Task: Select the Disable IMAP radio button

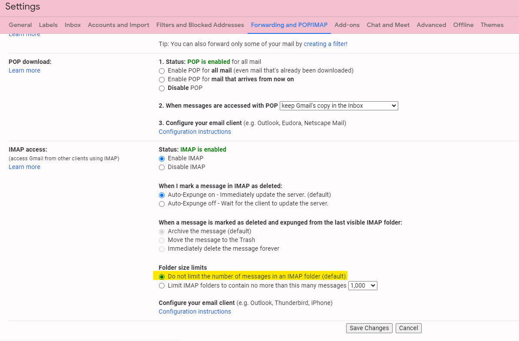Action: pyautogui.click(x=162, y=168)
